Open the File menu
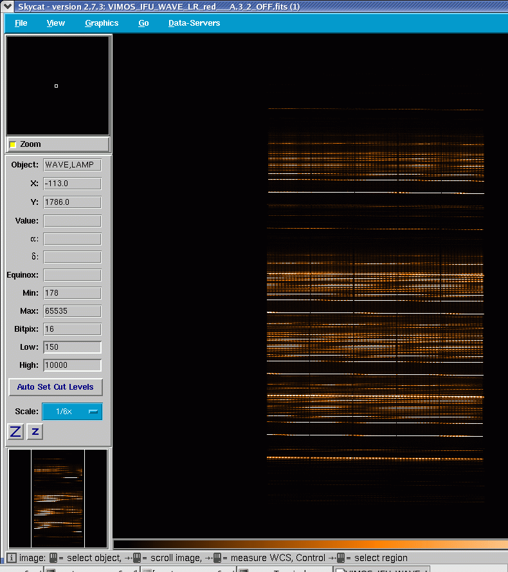508x572 pixels. point(21,23)
